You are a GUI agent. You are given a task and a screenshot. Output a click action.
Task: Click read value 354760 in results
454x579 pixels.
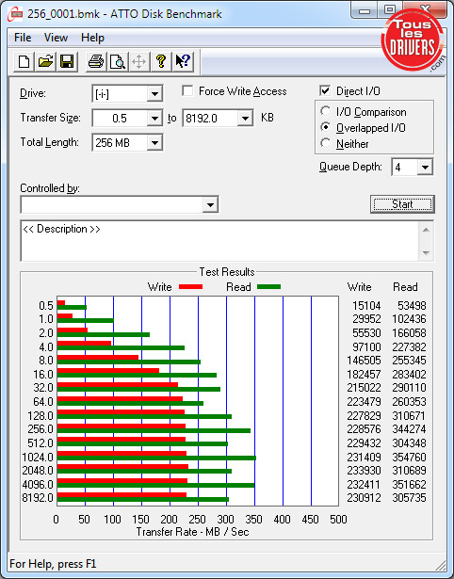(x=409, y=458)
